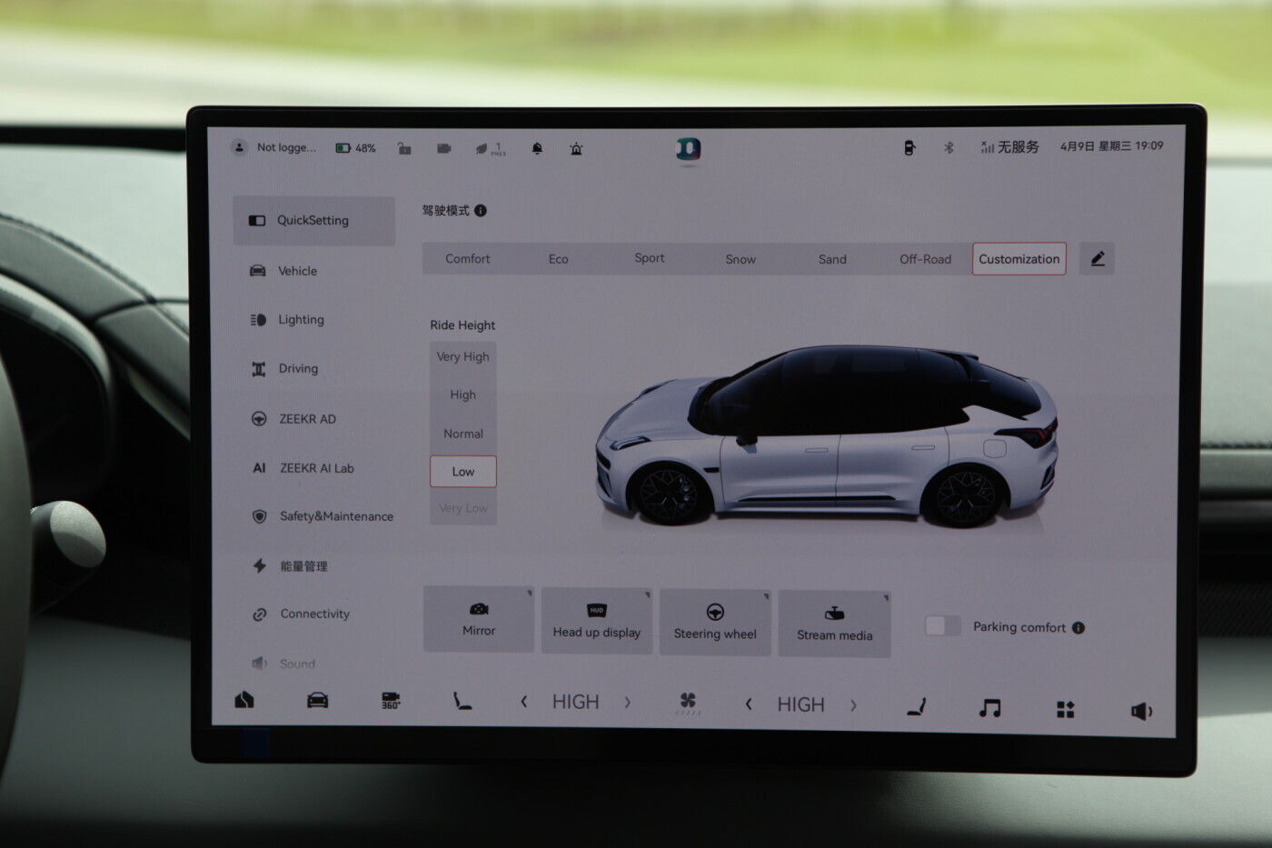The image size is (1272, 848).
Task: Check the battery level indicator
Action: pyautogui.click(x=355, y=148)
